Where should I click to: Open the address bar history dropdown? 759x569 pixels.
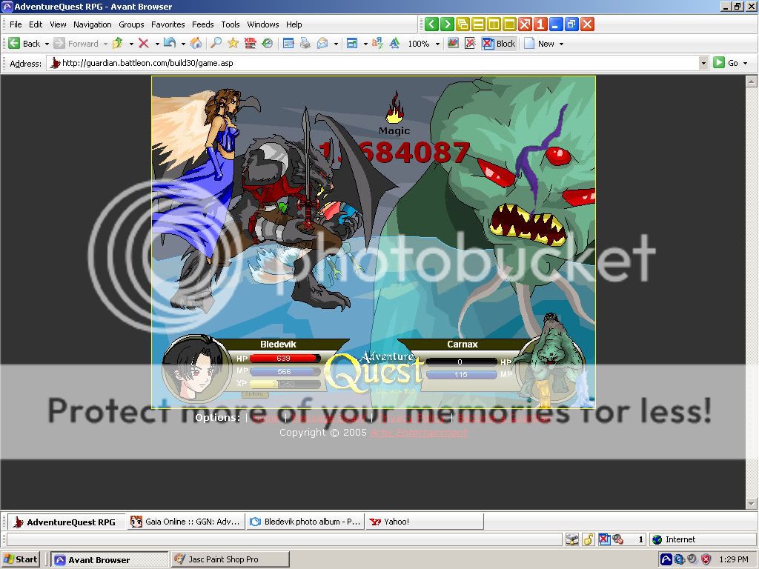click(703, 63)
